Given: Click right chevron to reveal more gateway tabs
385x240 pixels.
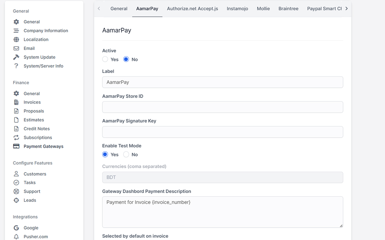Looking at the screenshot, I should [347, 8].
